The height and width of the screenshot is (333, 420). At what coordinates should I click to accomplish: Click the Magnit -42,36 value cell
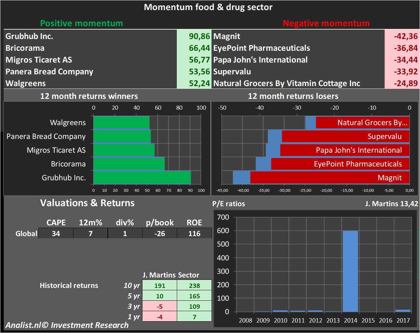(402, 36)
